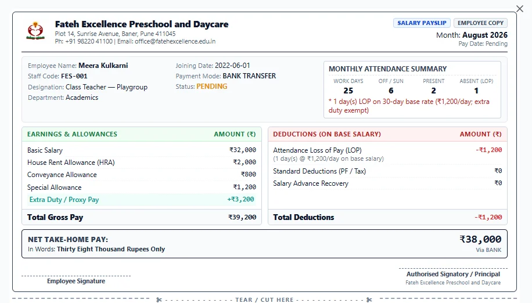Click the Employee Signature line label
532x303 pixels.
point(76,281)
